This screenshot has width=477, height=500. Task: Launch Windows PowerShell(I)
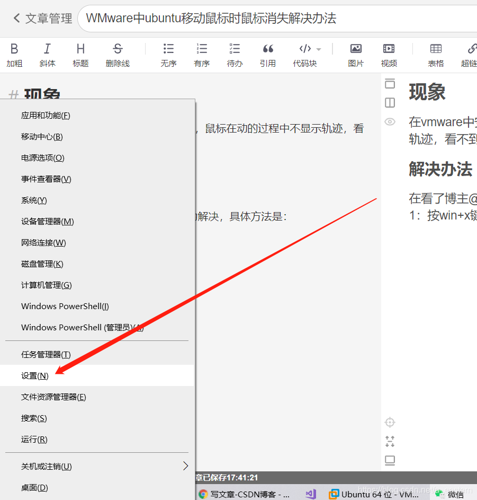(97, 306)
